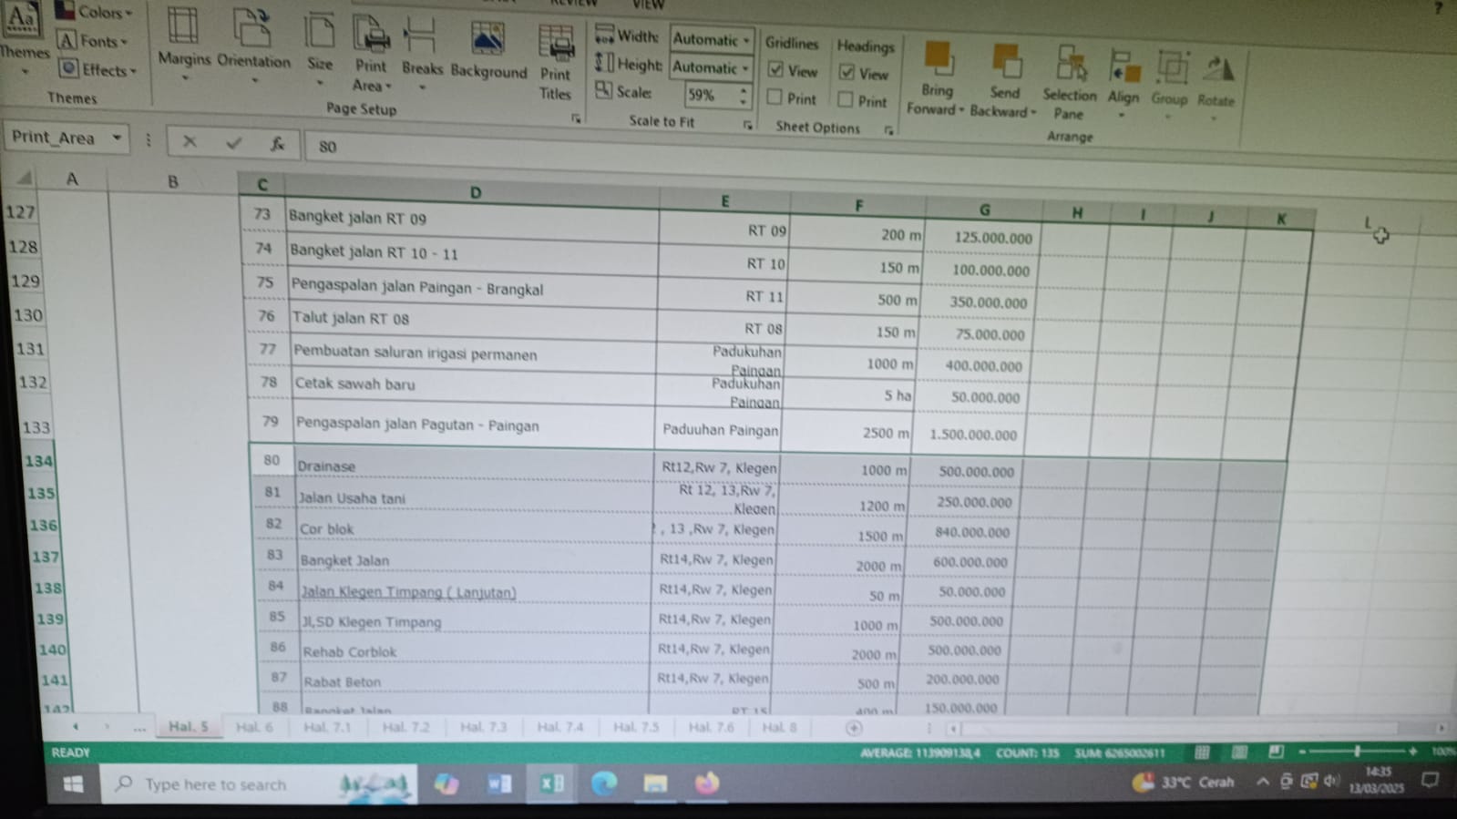The height and width of the screenshot is (819, 1457).
Task: Open Edge browser from taskbar
Action: (603, 783)
